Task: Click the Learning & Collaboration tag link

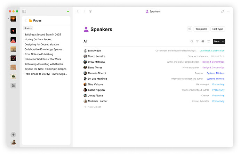Action: [x=212, y=51]
